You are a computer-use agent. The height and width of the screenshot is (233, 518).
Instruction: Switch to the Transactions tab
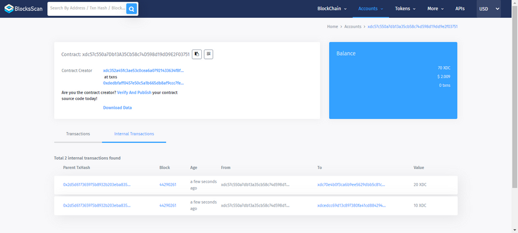(x=78, y=134)
